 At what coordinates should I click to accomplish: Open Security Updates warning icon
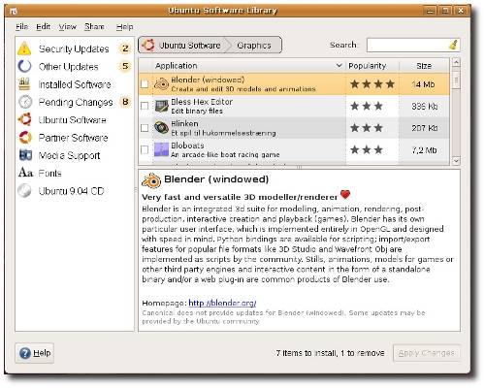point(24,48)
